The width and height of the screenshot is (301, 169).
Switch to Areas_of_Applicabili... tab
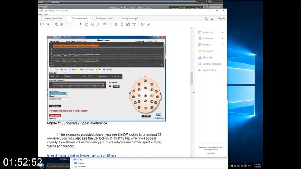[54, 18]
